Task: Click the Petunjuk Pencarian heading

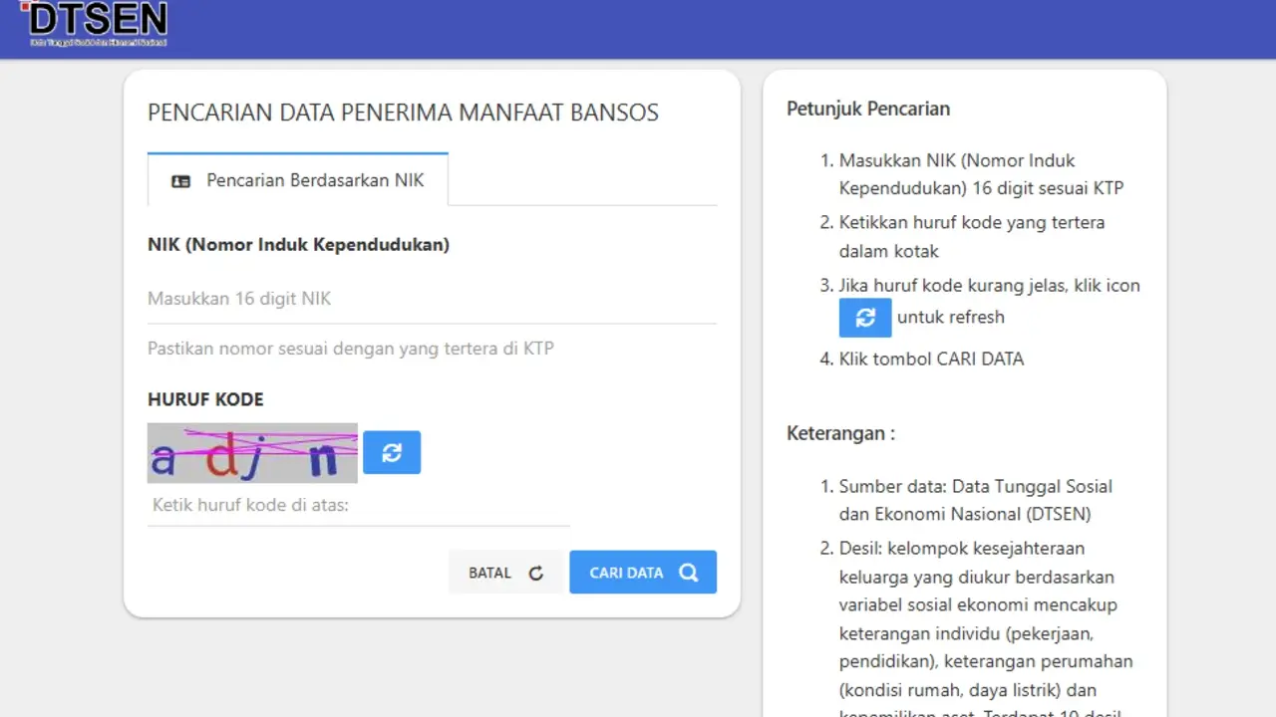Action: pyautogui.click(x=867, y=109)
